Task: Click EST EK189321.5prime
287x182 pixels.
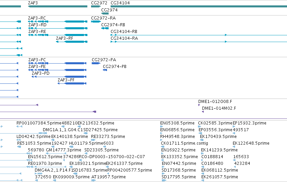Action: (88, 164)
